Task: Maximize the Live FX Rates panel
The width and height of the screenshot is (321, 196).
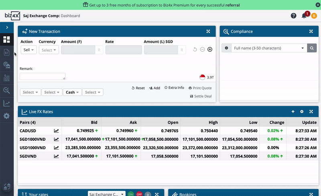Action: (x=311, y=112)
